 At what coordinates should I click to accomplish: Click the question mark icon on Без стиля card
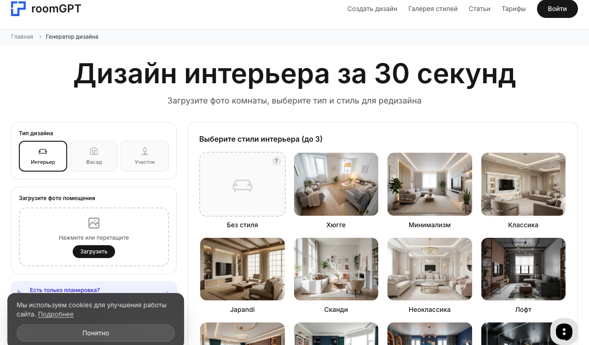[x=276, y=161]
